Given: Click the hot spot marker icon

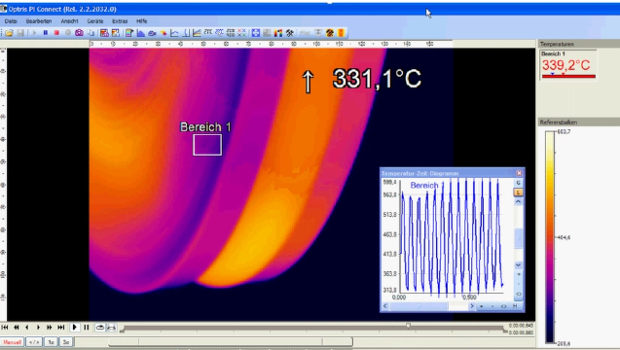Looking at the screenshot, I should point(164,33).
